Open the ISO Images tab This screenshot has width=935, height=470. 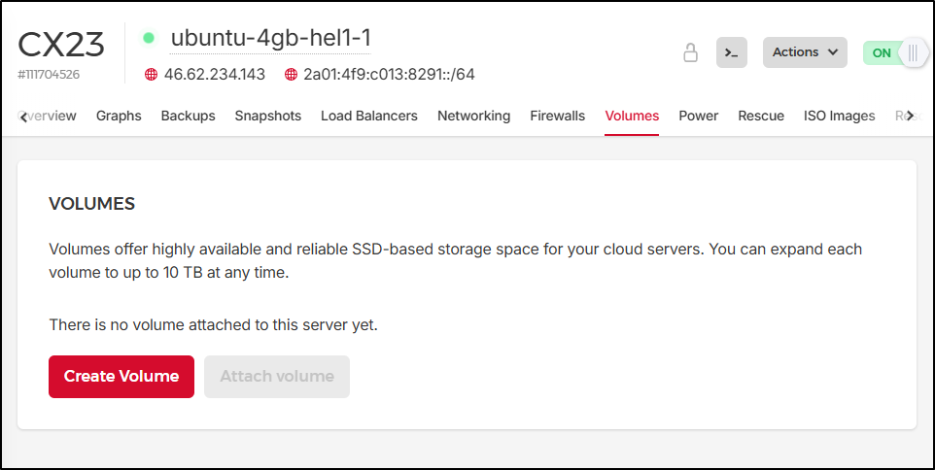[839, 116]
